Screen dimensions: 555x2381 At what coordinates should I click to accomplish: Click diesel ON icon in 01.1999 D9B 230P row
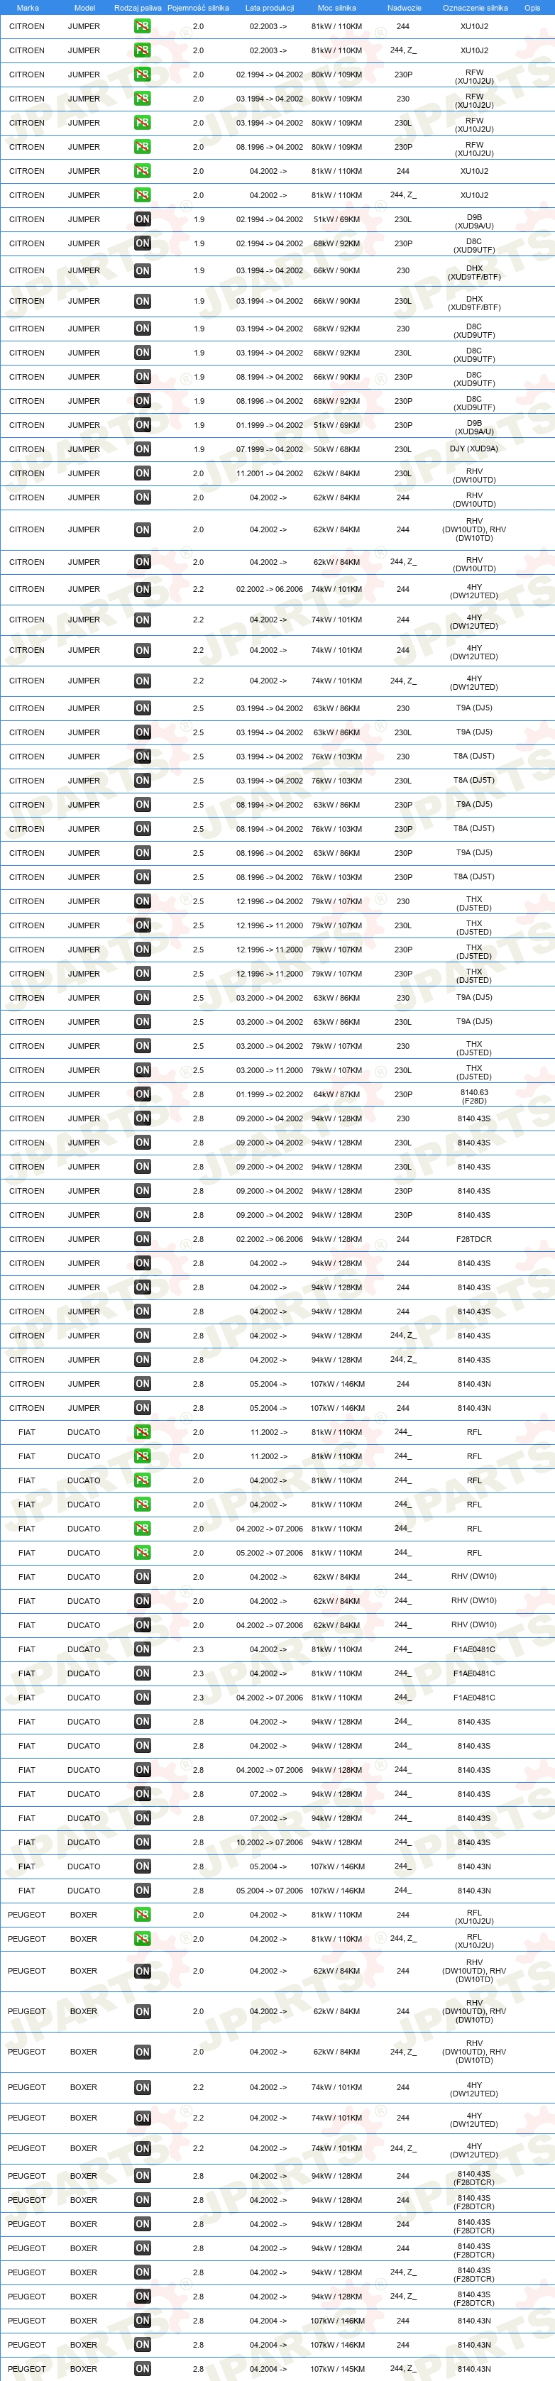pos(143,425)
